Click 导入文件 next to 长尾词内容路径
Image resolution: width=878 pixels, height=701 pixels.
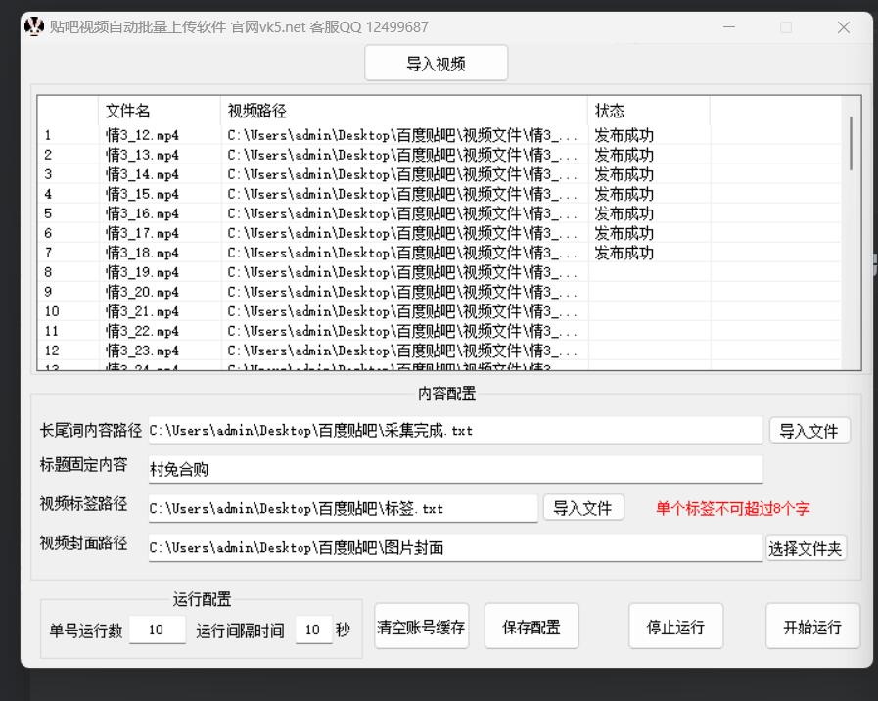pyautogui.click(x=809, y=430)
